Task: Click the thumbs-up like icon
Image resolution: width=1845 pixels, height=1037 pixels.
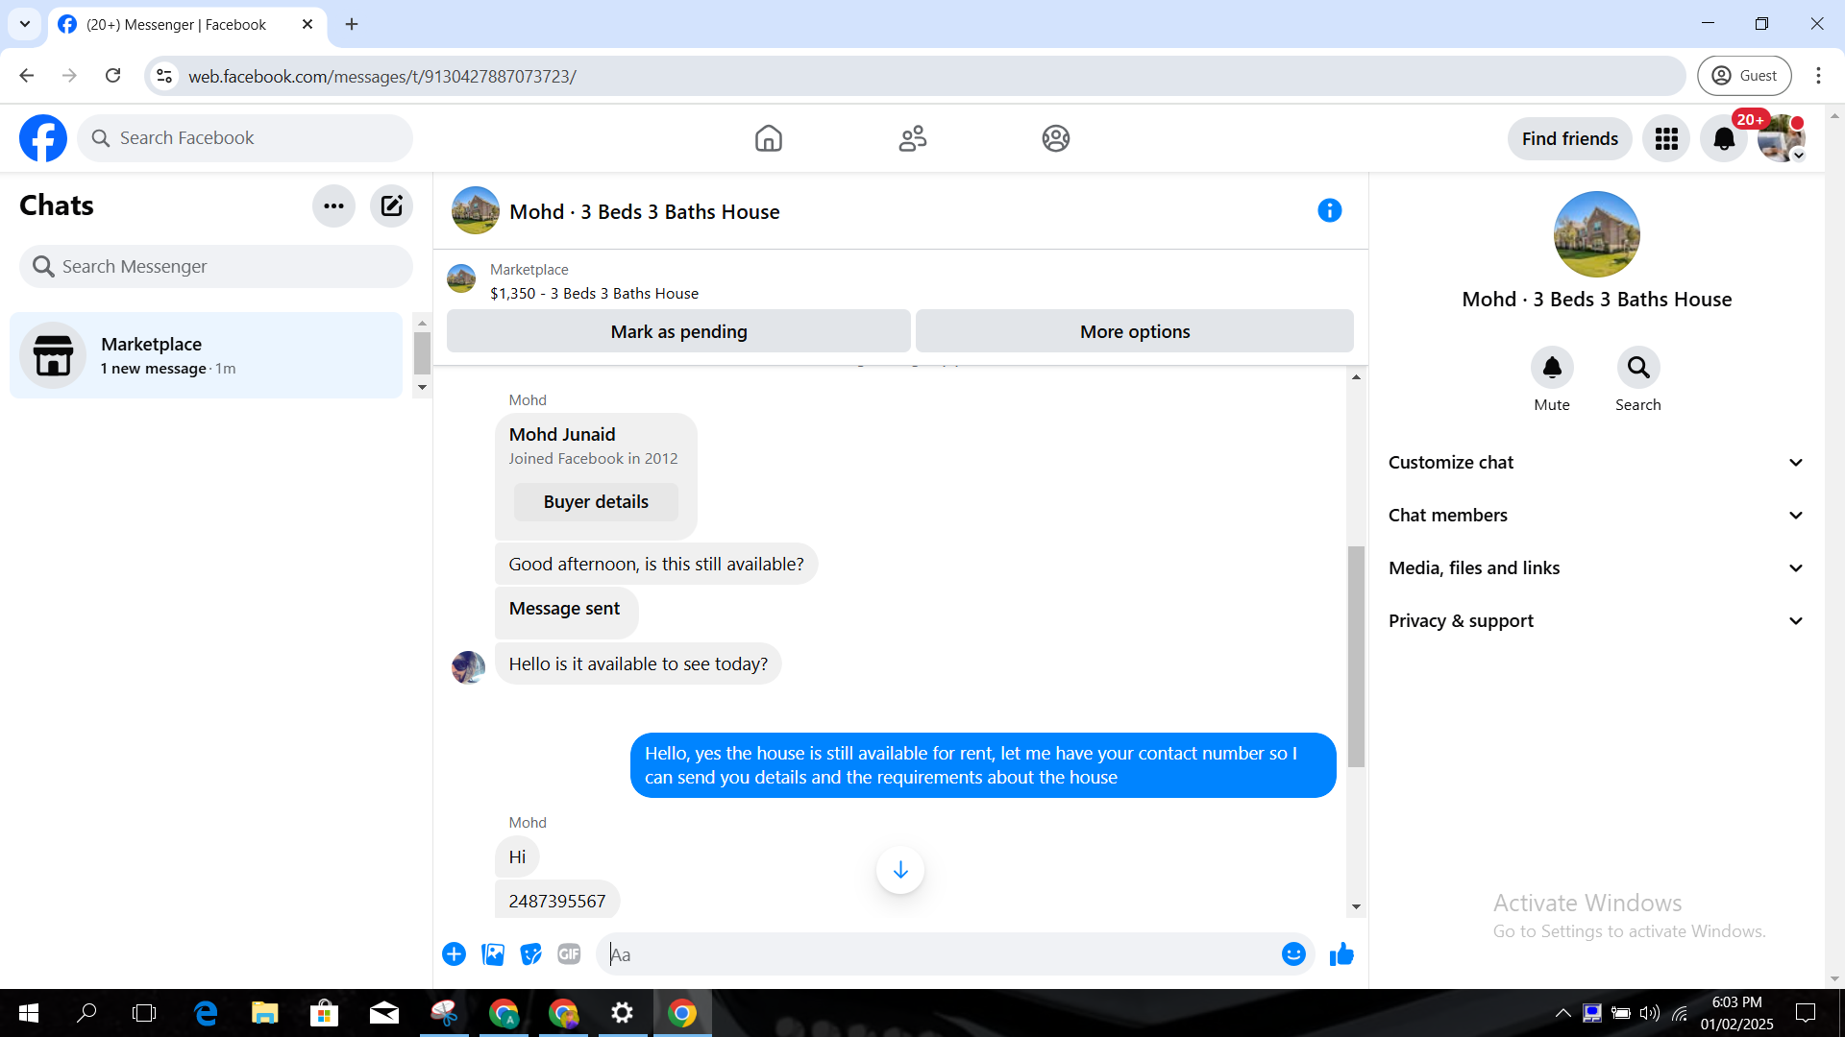Action: [x=1341, y=954]
